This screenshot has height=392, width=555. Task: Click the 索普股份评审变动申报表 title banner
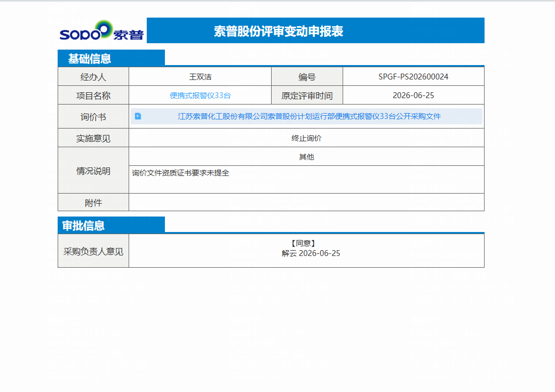click(315, 31)
